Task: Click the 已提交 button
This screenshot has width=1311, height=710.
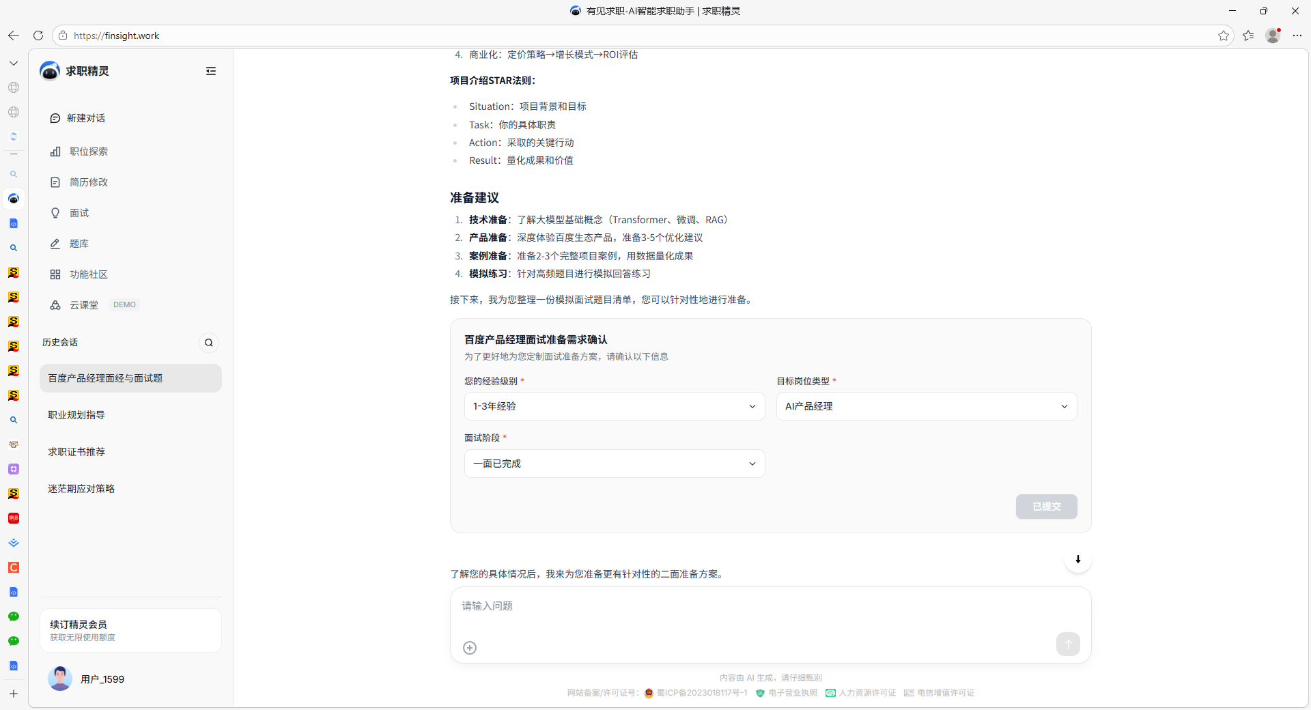Action: [1046, 507]
